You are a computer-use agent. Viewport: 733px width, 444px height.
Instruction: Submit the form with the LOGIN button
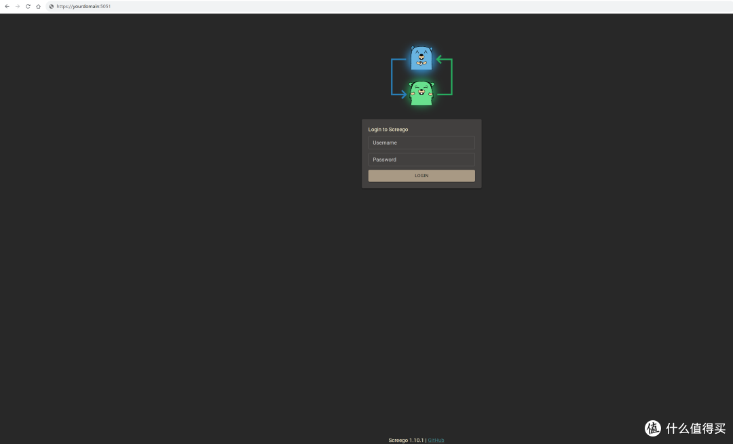[x=421, y=176]
